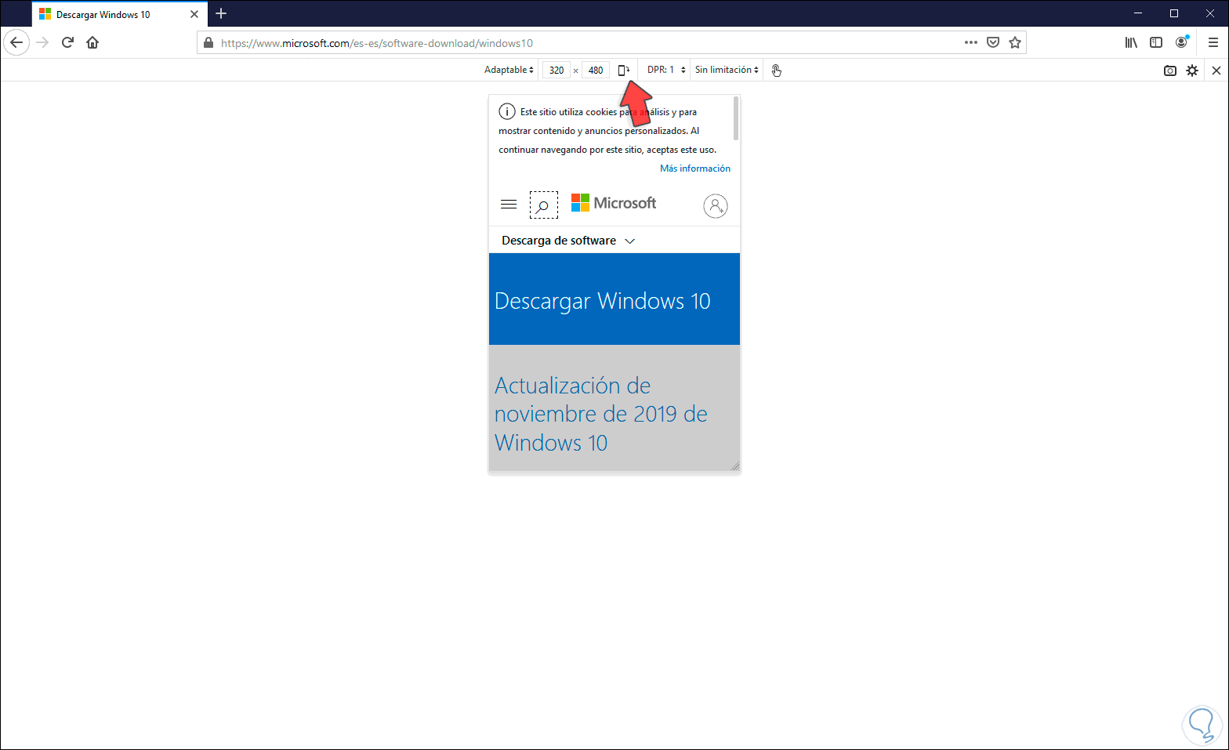
Task: Maximize the Firefox window
Action: (x=1174, y=13)
